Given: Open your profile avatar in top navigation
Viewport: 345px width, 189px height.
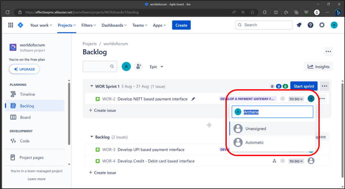Looking at the screenshot, I should 334,25.
